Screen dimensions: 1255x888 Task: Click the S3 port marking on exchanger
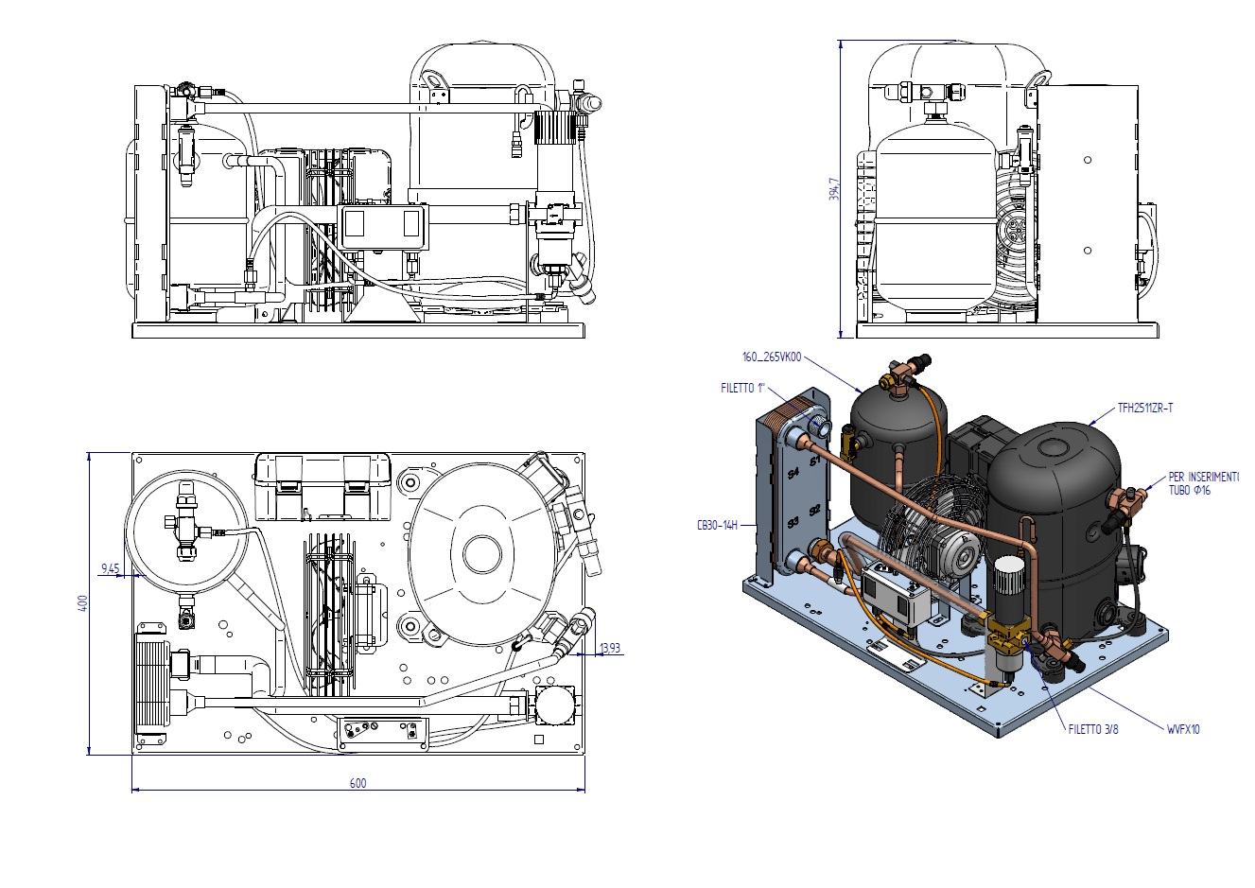point(794,522)
